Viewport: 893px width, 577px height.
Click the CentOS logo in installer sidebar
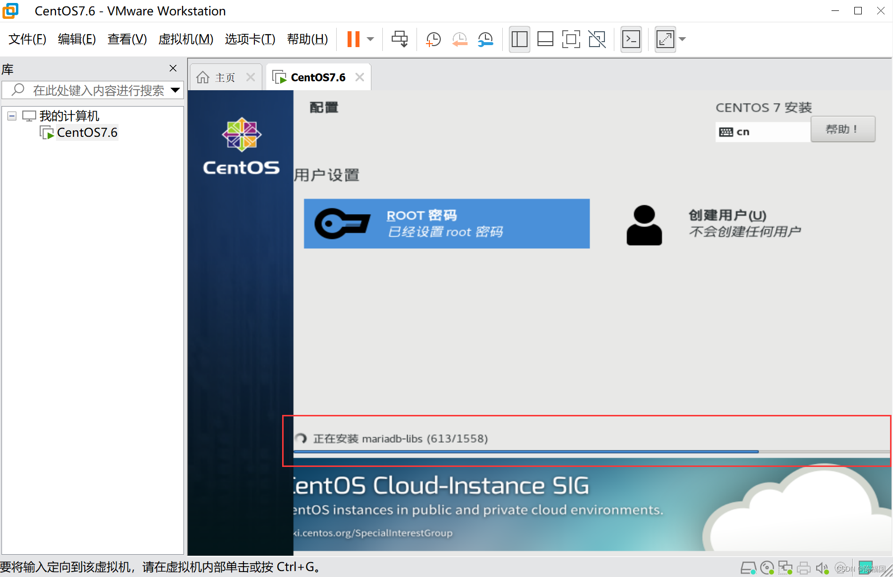click(x=241, y=147)
